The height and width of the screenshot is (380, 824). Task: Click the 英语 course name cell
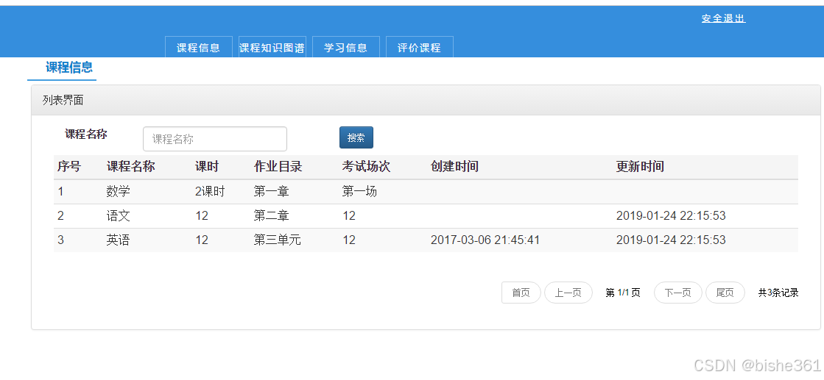click(x=119, y=240)
